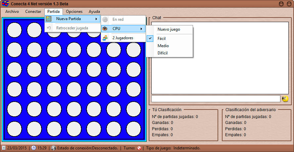Screen dimensions: 294x152
Task: Open the Opciones menu
Action: (74, 12)
